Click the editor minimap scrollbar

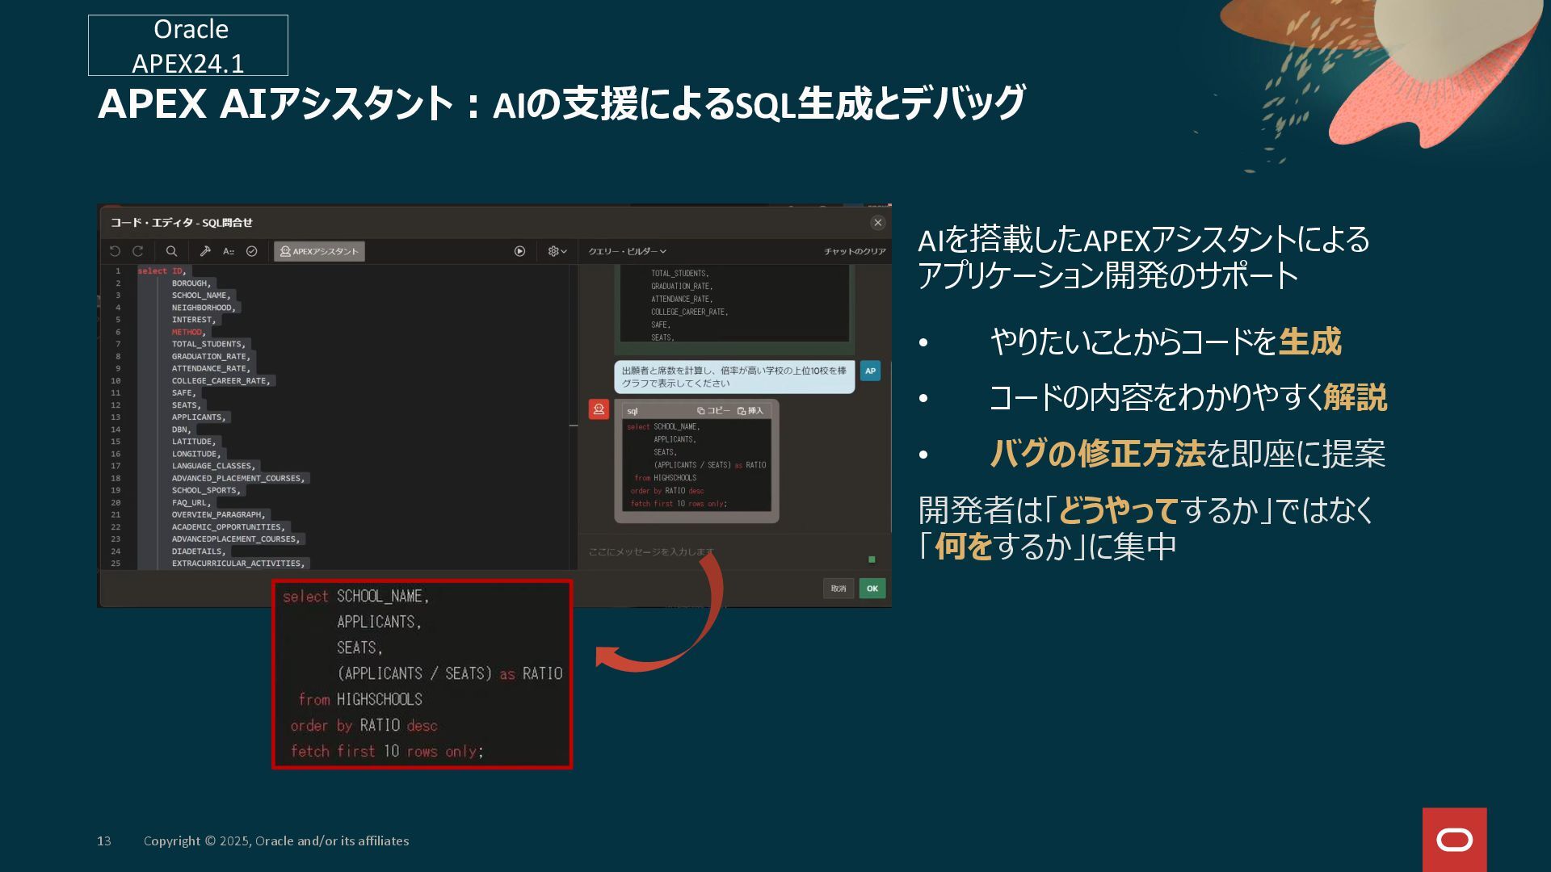click(x=574, y=417)
